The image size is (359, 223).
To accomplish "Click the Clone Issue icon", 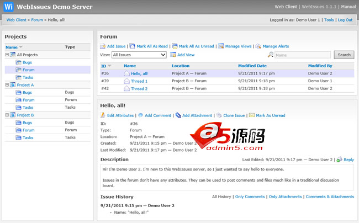I will point(219,115).
